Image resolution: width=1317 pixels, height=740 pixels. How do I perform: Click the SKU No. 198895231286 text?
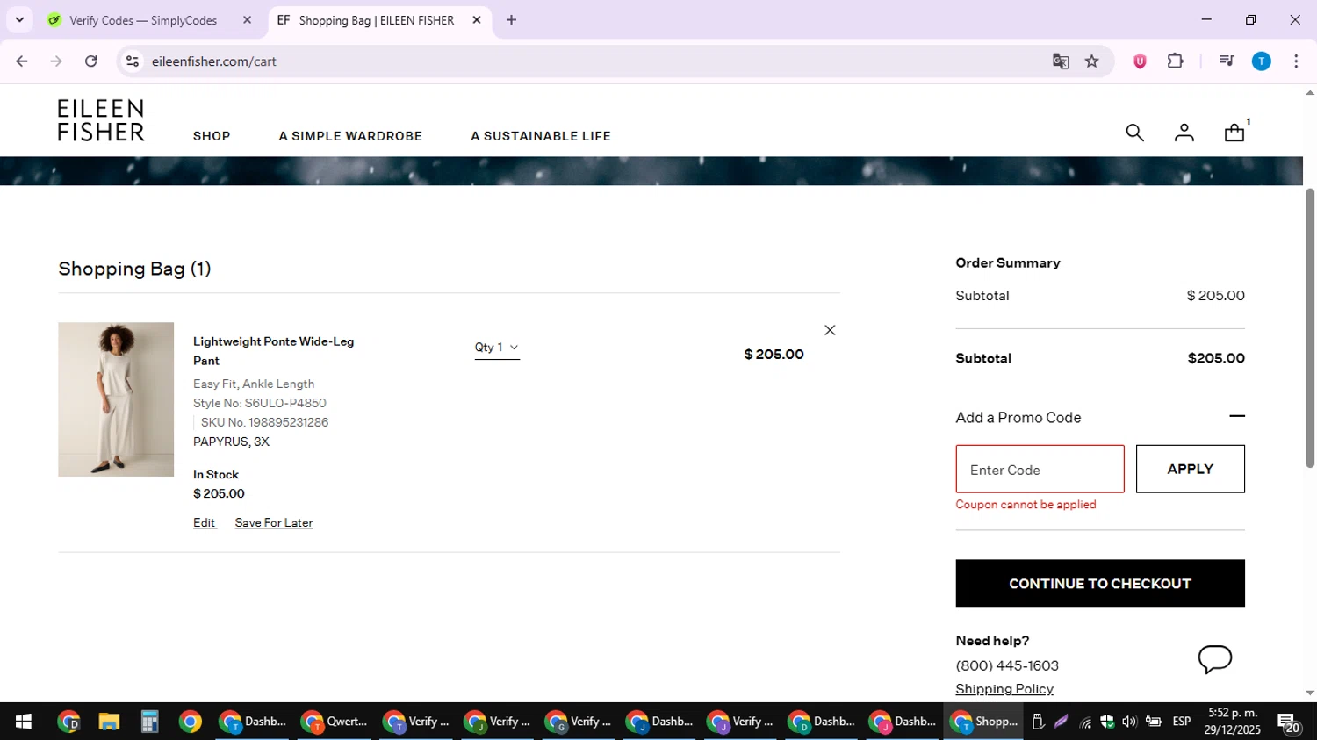264,423
